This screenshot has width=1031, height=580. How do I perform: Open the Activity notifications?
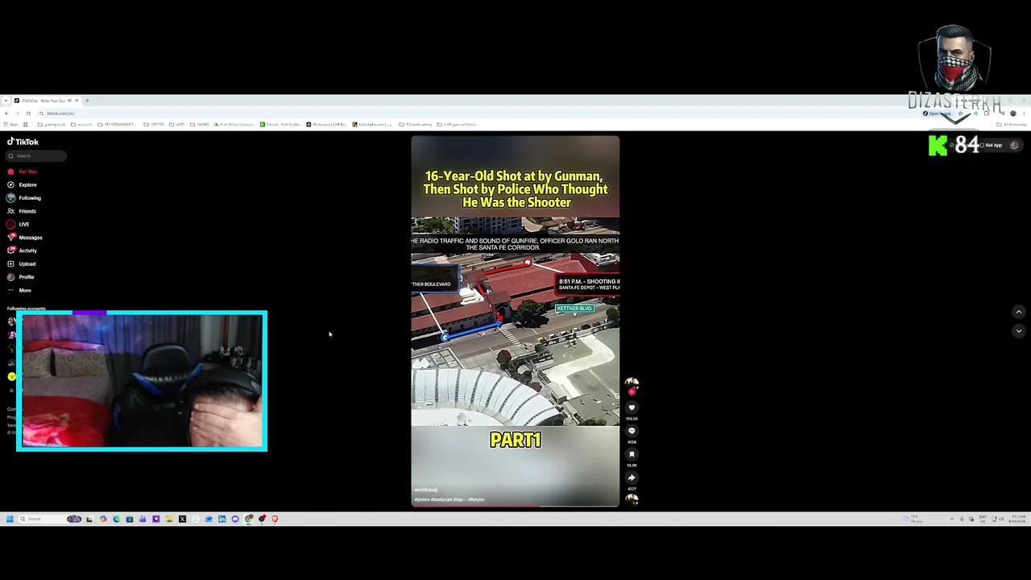tap(23, 251)
